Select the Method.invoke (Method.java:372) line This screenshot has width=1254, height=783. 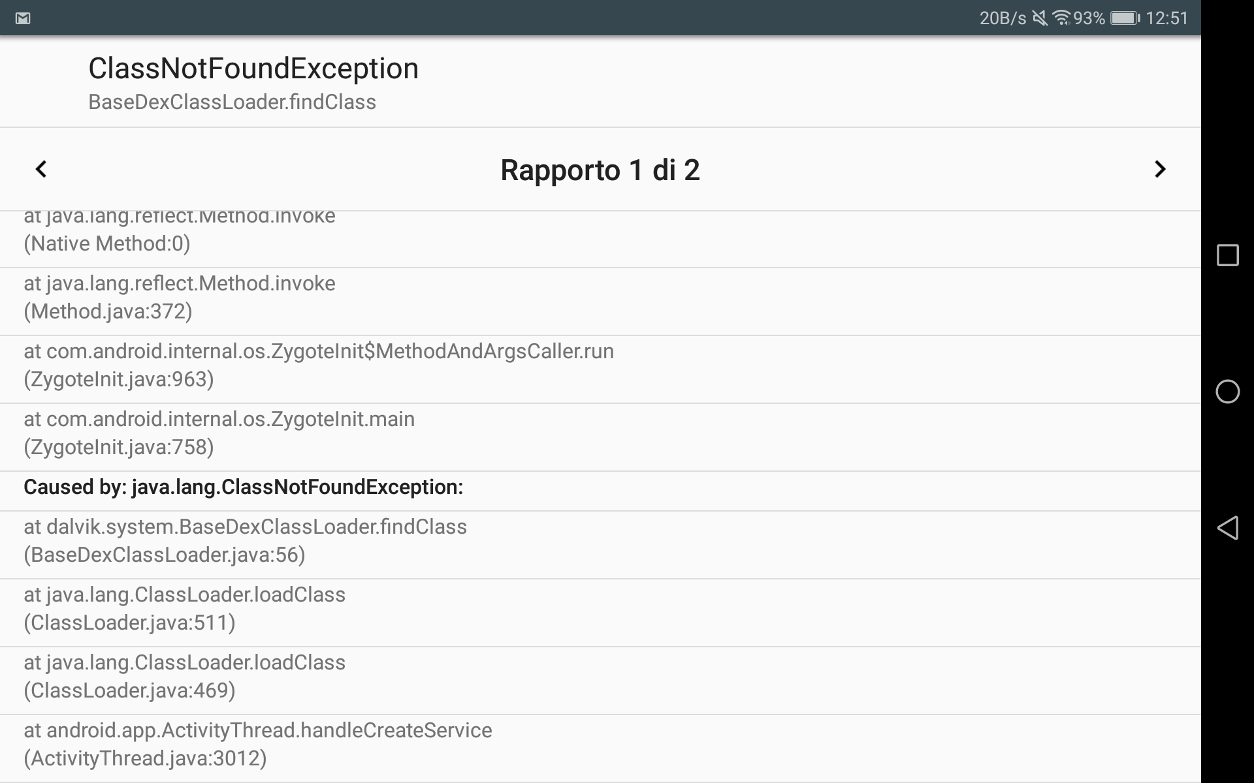pos(180,298)
